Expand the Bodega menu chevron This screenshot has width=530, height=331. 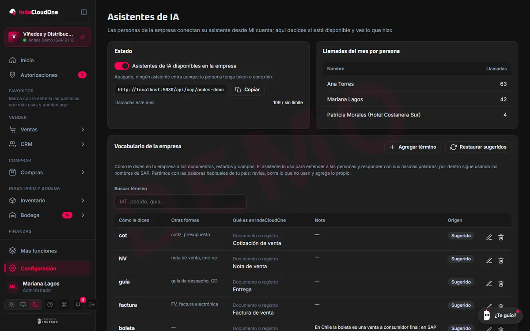tap(83, 215)
